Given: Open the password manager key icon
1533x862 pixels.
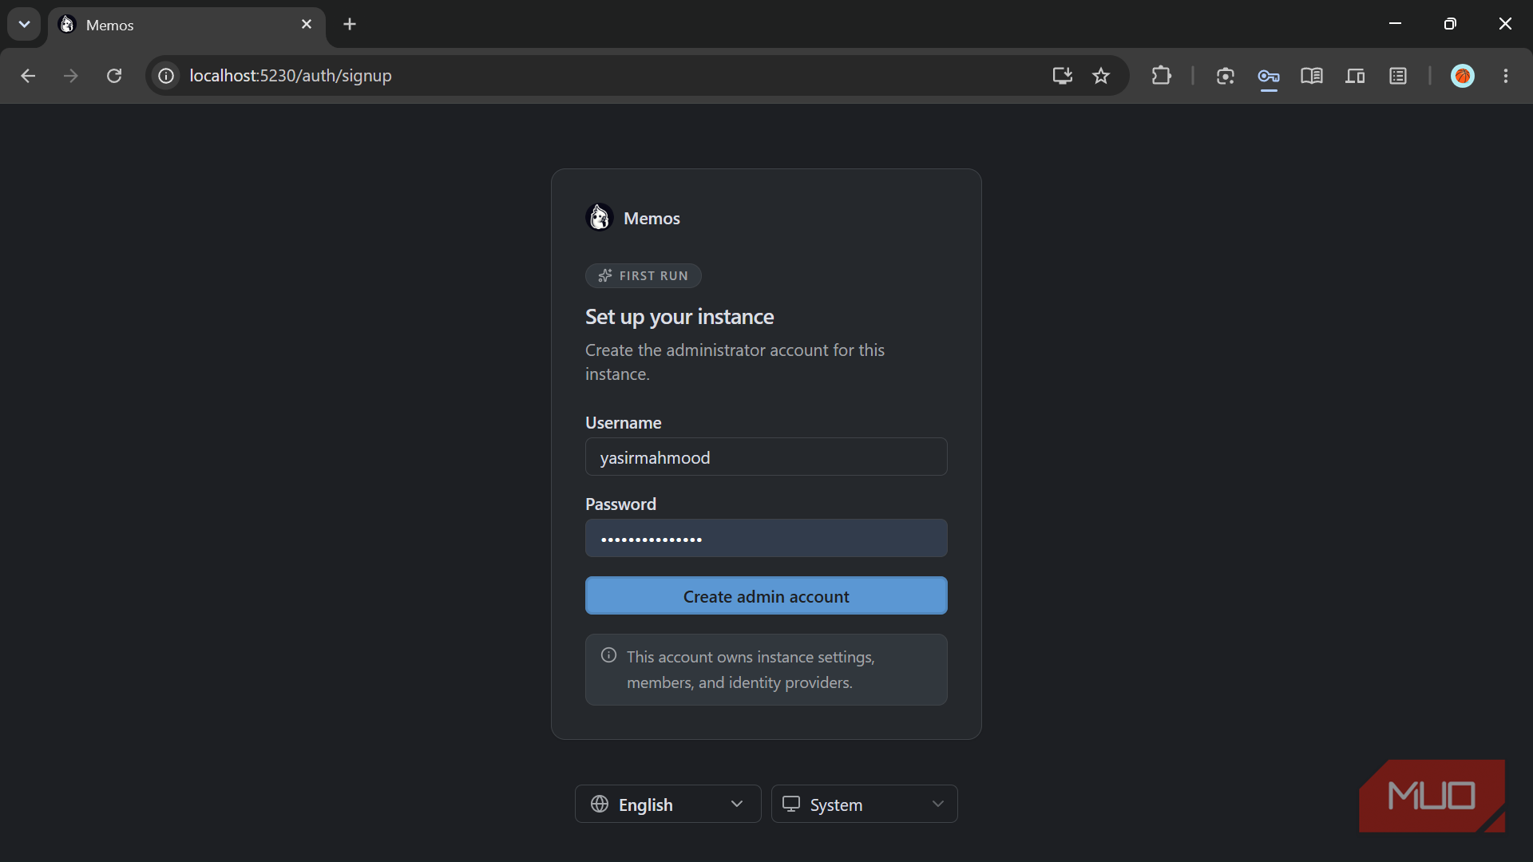Looking at the screenshot, I should (1269, 76).
